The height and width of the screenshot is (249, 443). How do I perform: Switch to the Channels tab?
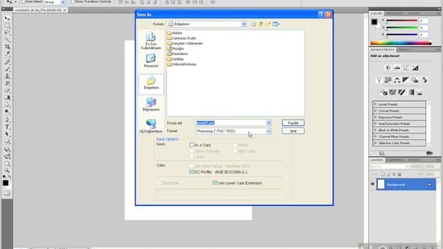coord(395,160)
